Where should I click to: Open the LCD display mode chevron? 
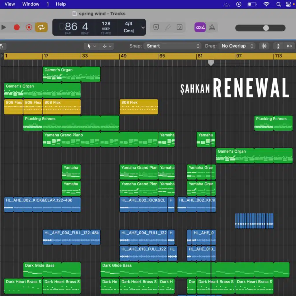point(143,27)
